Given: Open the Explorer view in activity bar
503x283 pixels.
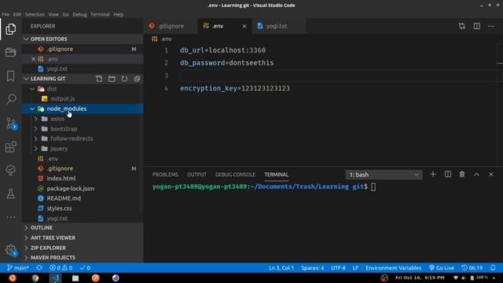Looking at the screenshot, I should [10, 29].
